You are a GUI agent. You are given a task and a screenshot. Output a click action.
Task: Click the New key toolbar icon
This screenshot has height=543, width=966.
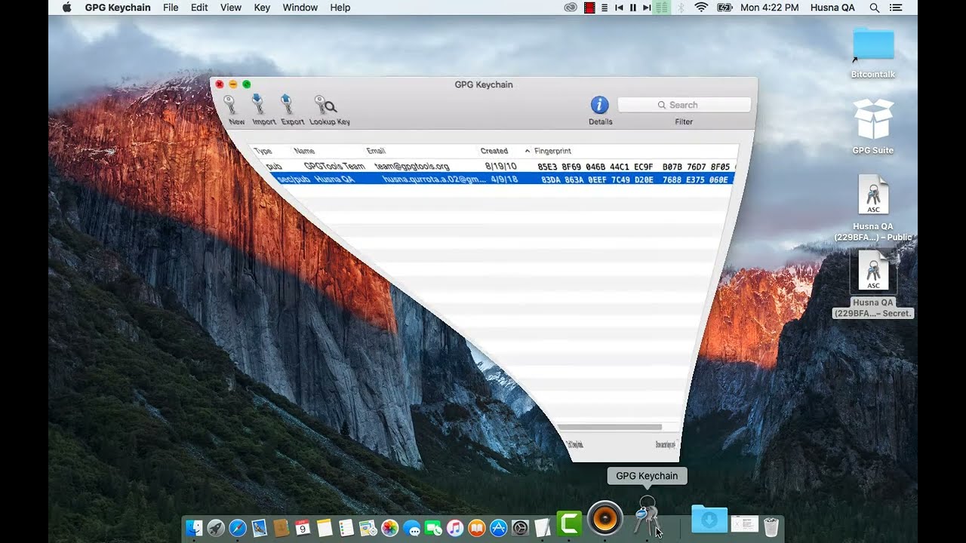230,105
